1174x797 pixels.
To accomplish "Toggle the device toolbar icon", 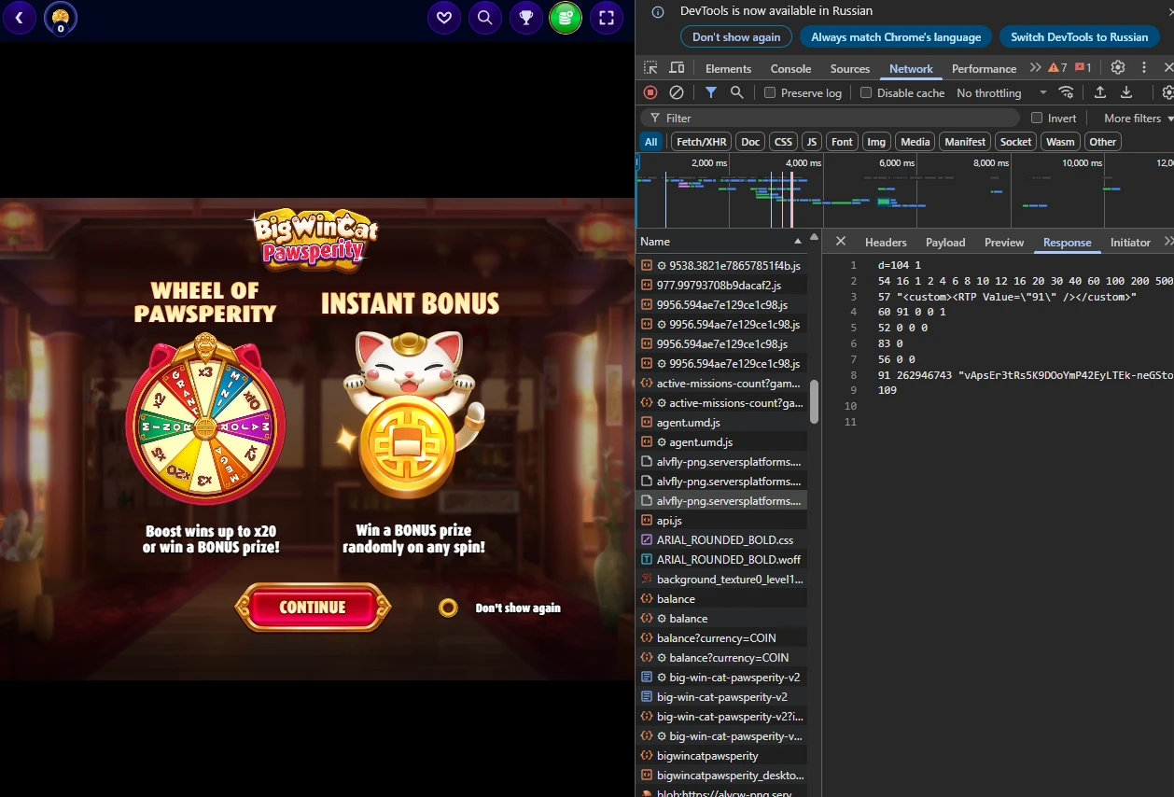I will coord(677,68).
